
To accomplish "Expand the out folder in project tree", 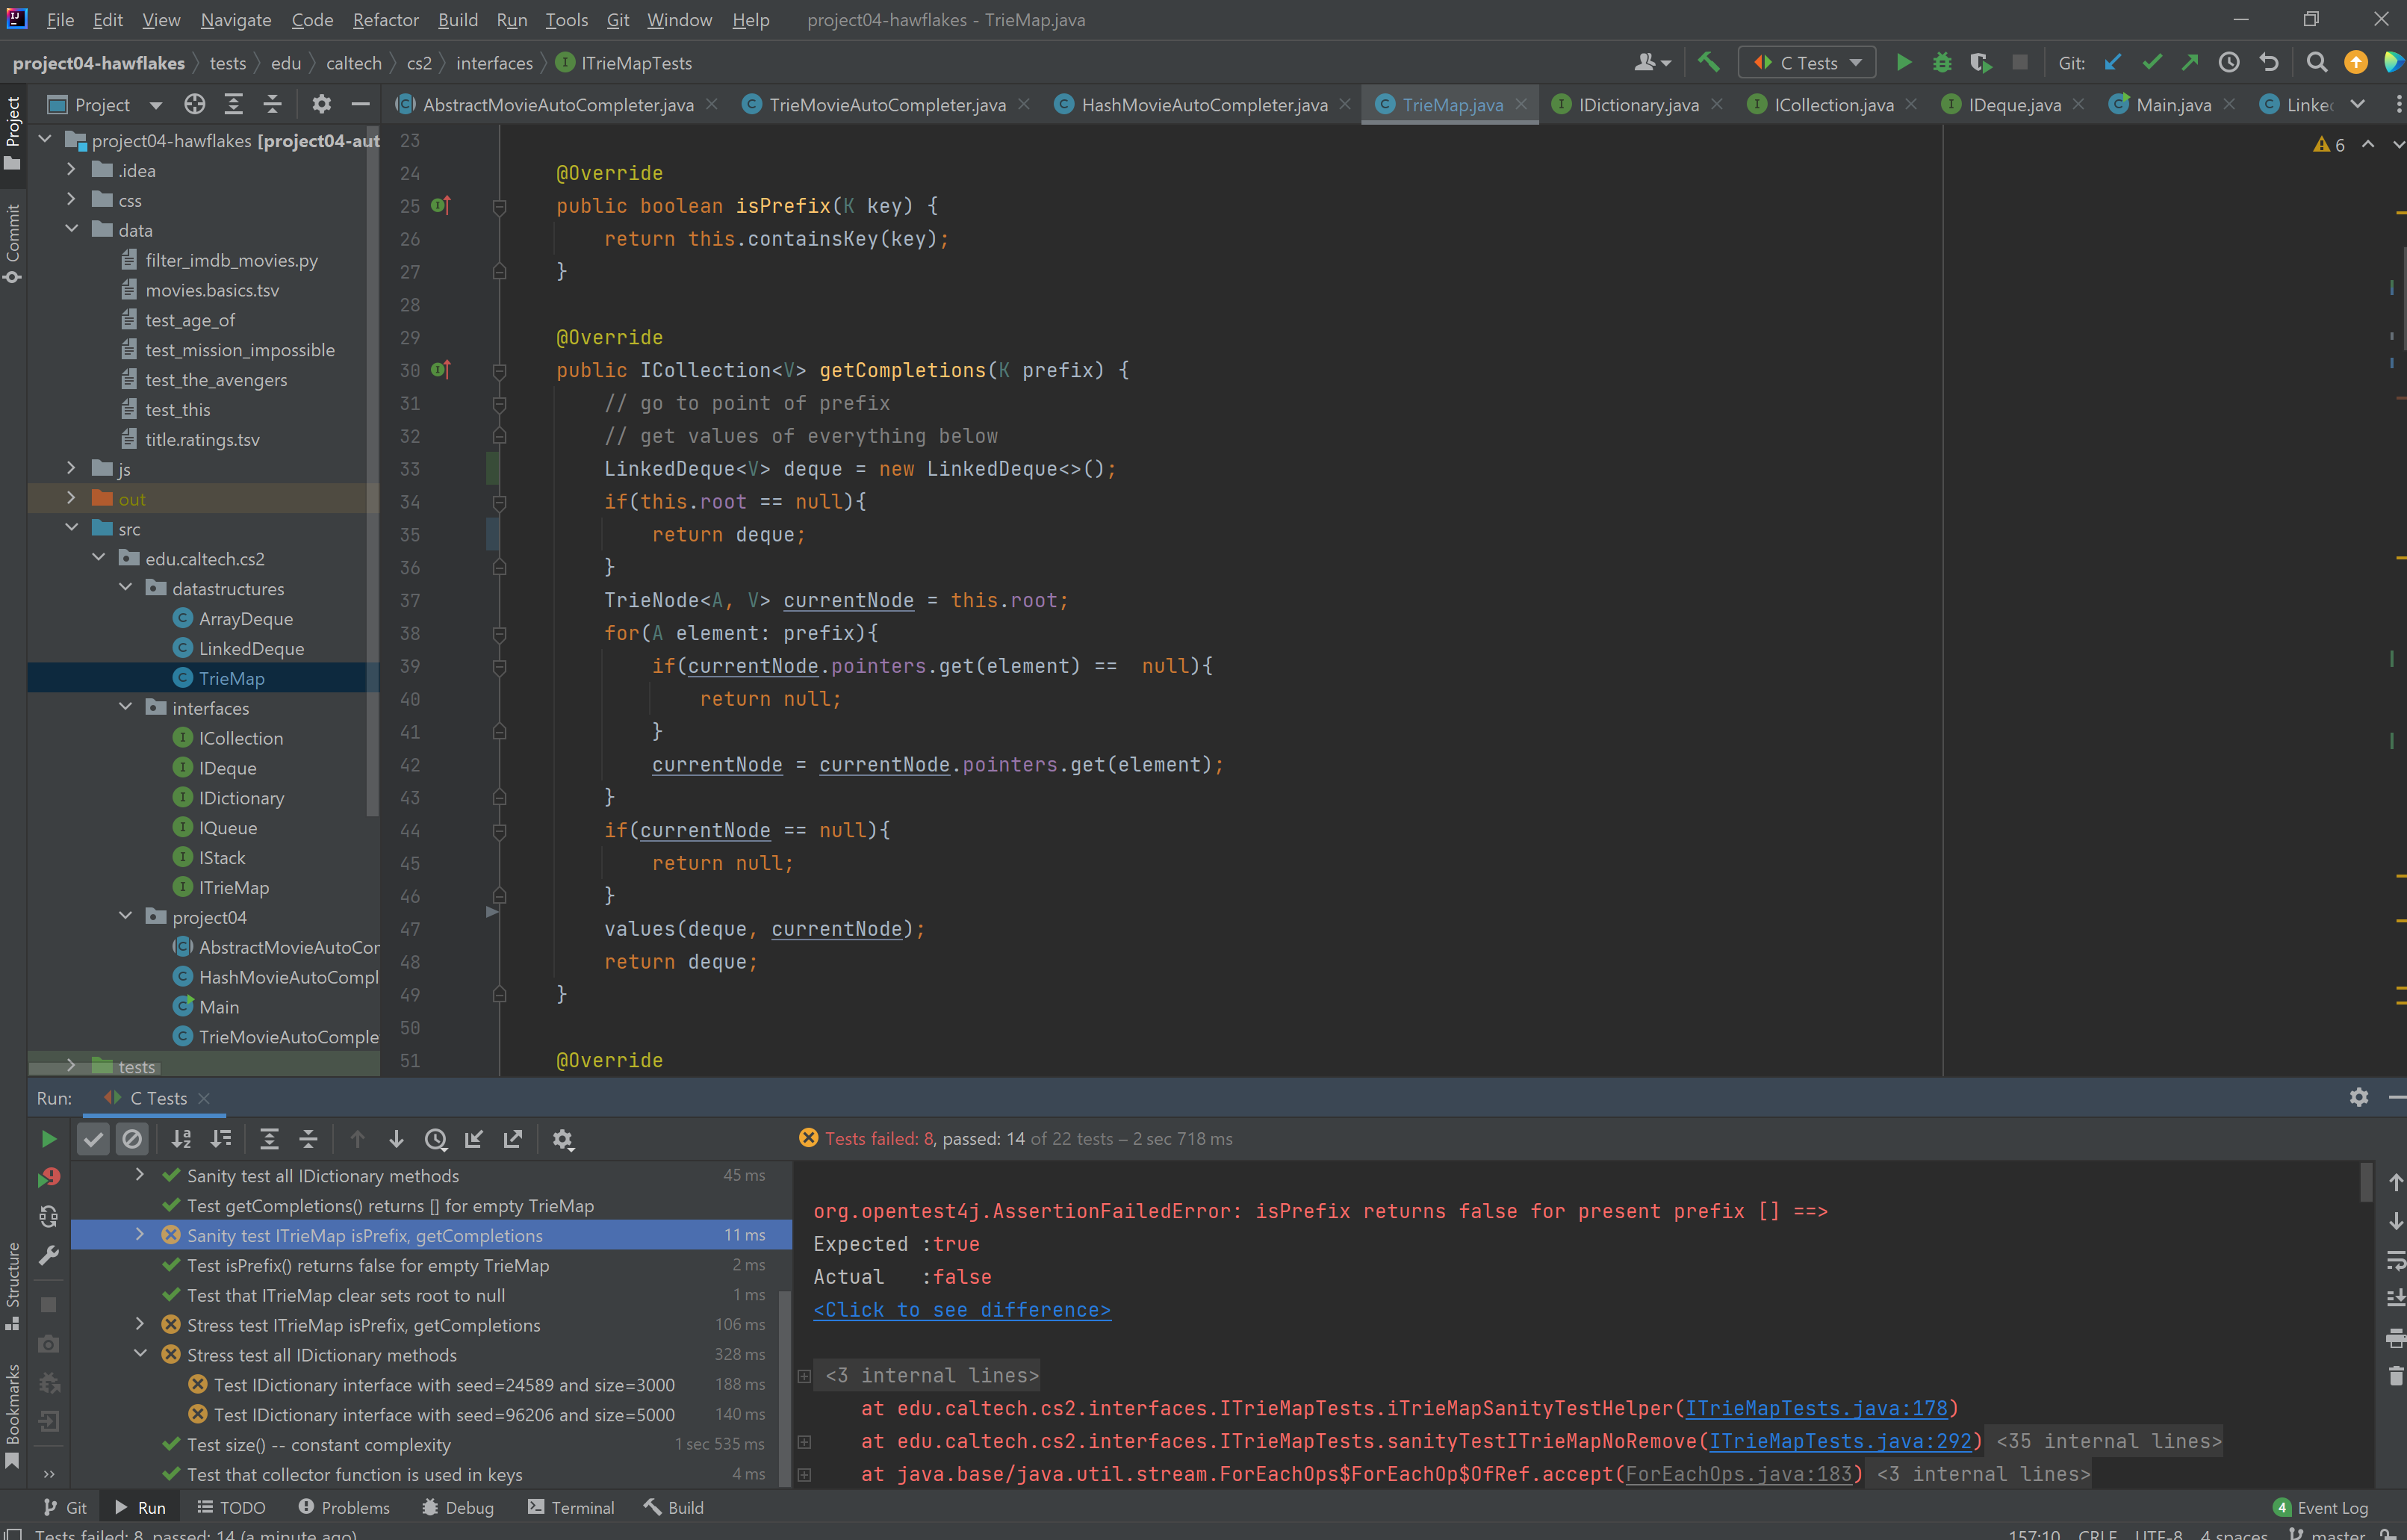I will point(71,498).
